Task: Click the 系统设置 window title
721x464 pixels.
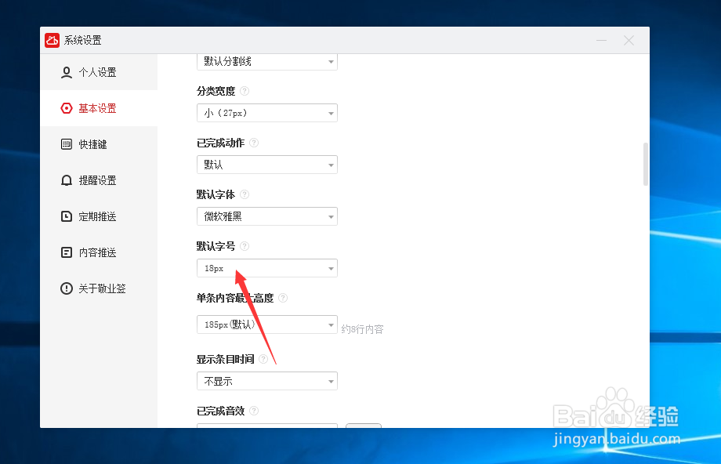Action: coord(83,41)
